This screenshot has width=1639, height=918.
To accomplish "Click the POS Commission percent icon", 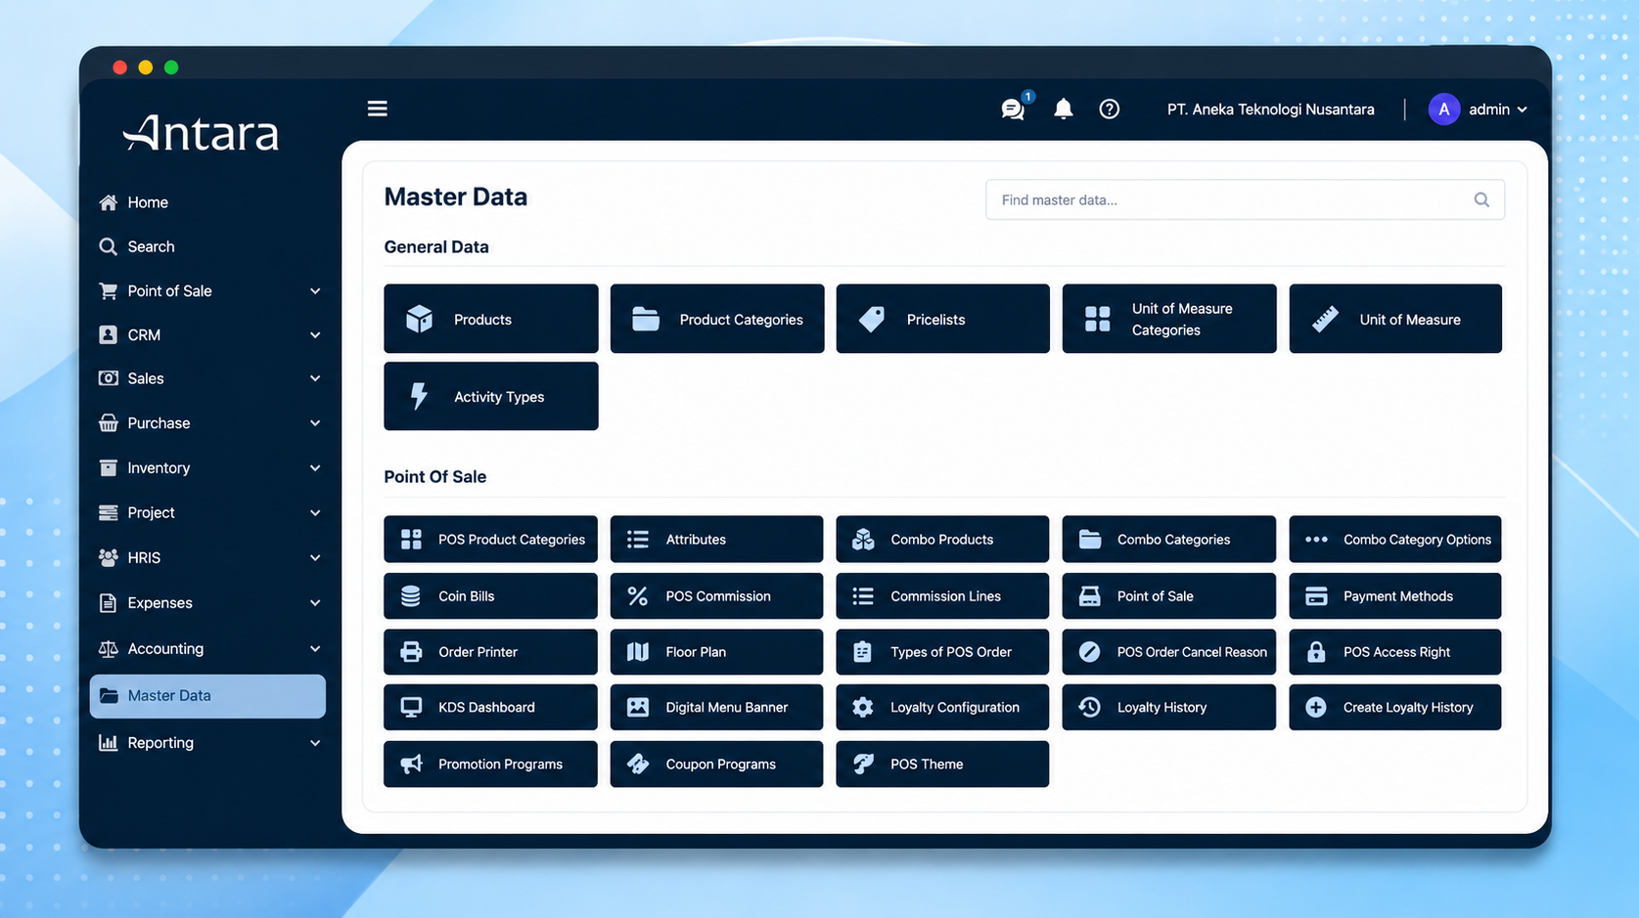I will pos(637,596).
